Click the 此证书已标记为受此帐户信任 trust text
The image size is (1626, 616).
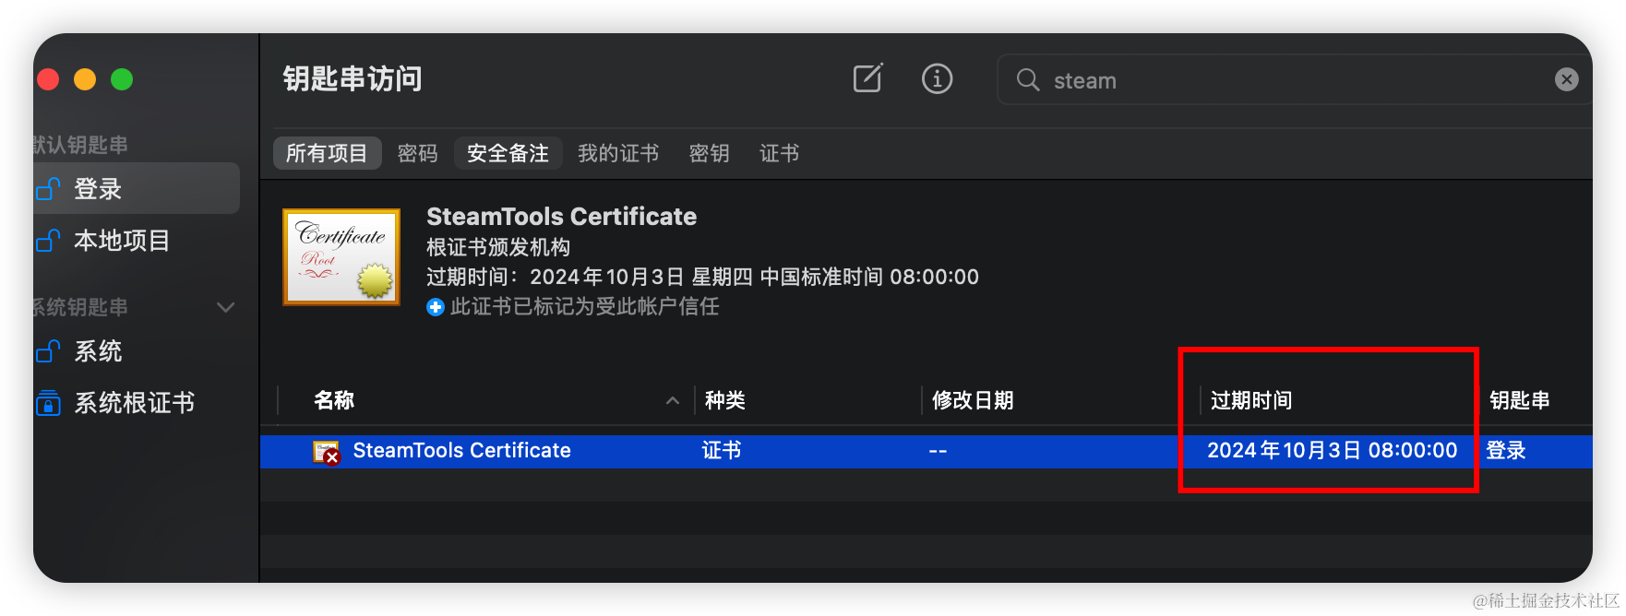click(584, 306)
